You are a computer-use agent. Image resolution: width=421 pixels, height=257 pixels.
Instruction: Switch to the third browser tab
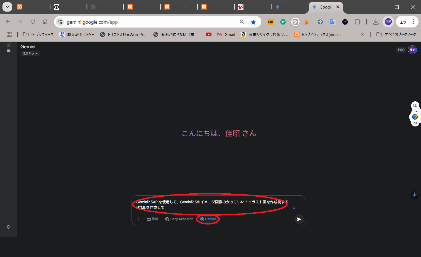105,7
